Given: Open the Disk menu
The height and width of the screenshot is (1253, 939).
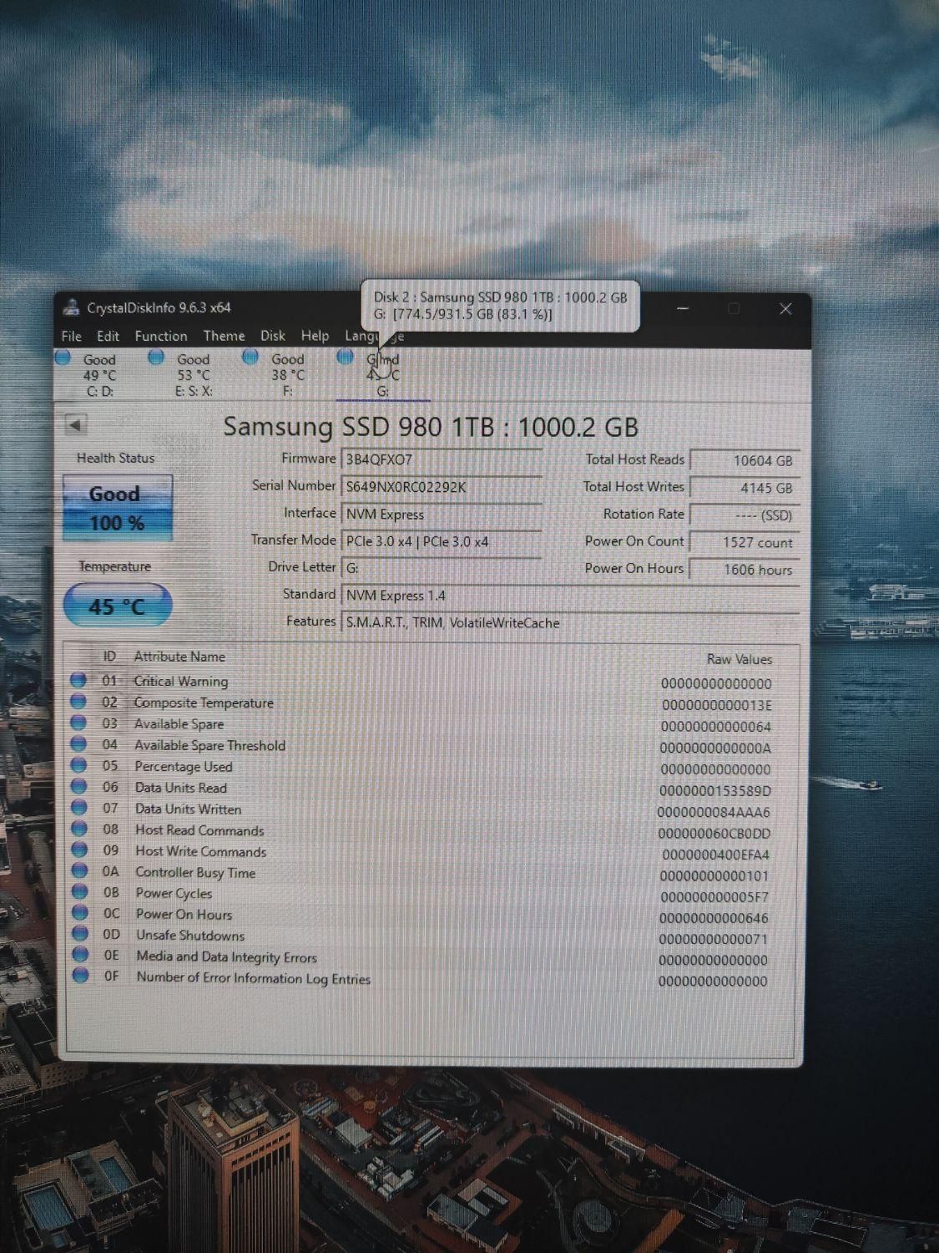Looking at the screenshot, I should coord(273,336).
